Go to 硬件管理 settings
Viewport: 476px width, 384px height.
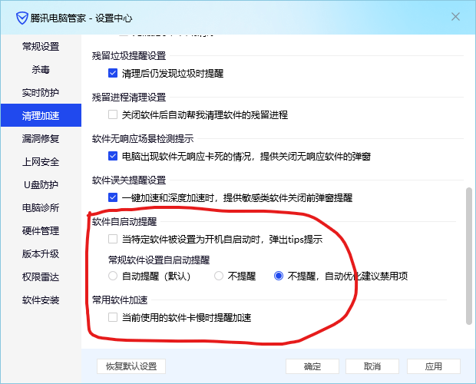tap(41, 230)
